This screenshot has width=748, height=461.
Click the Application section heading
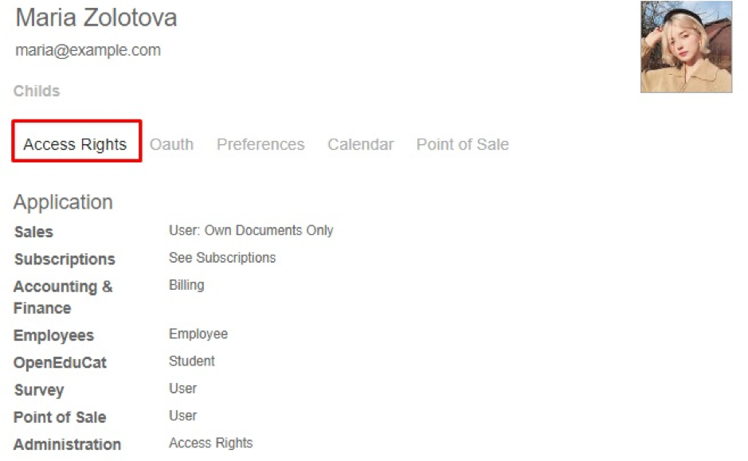pyautogui.click(x=63, y=202)
